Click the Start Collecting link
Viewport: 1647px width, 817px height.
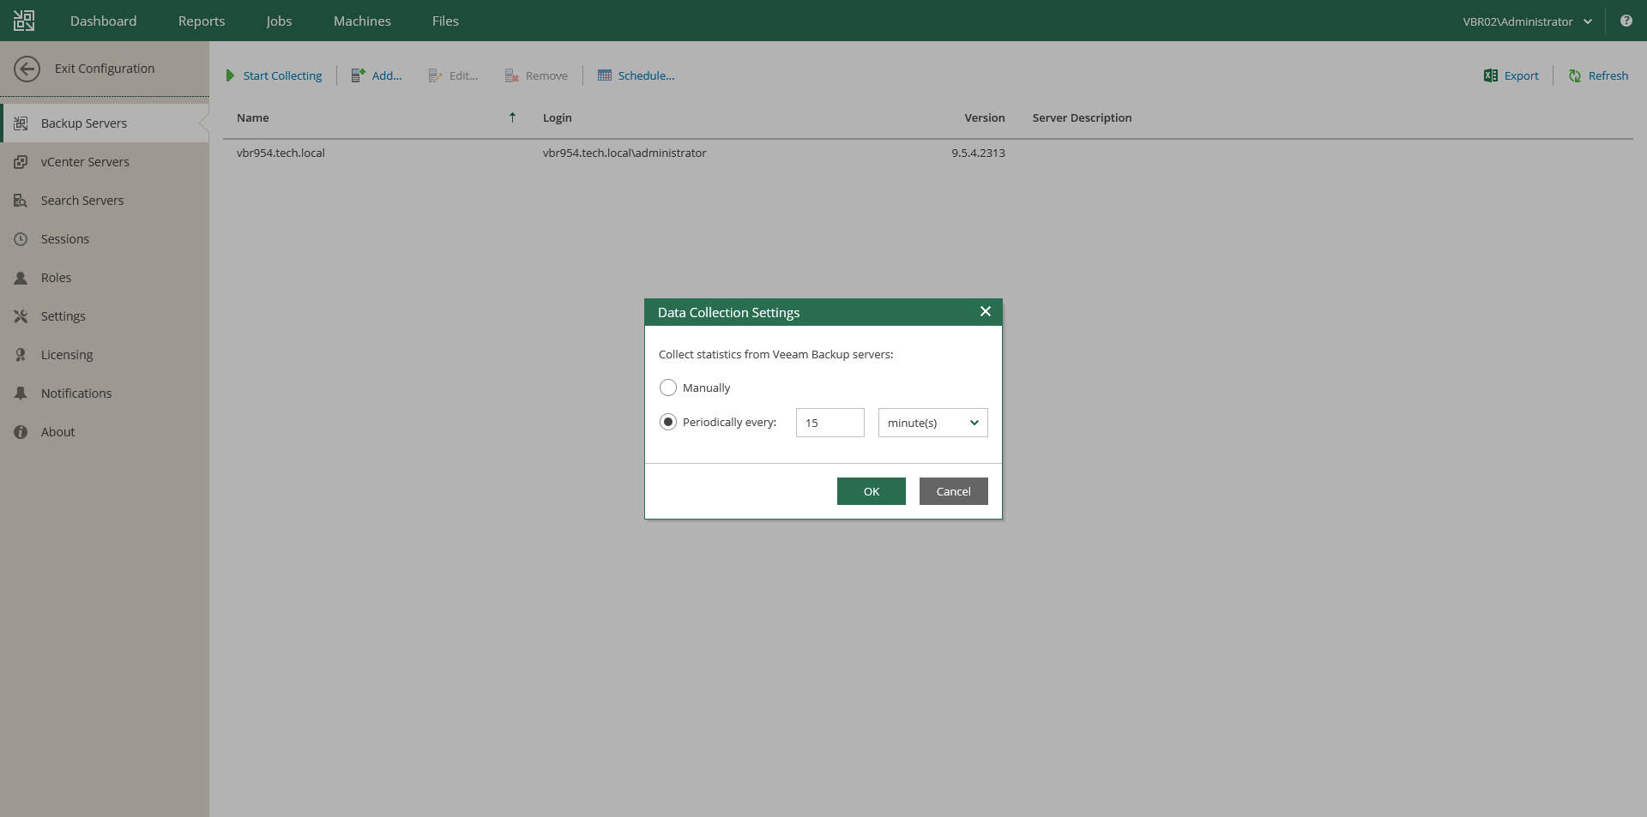coord(282,75)
